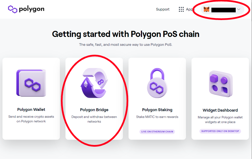The height and width of the screenshot is (159, 252).
Task: Open the Apps menu label
Action: (190, 9)
